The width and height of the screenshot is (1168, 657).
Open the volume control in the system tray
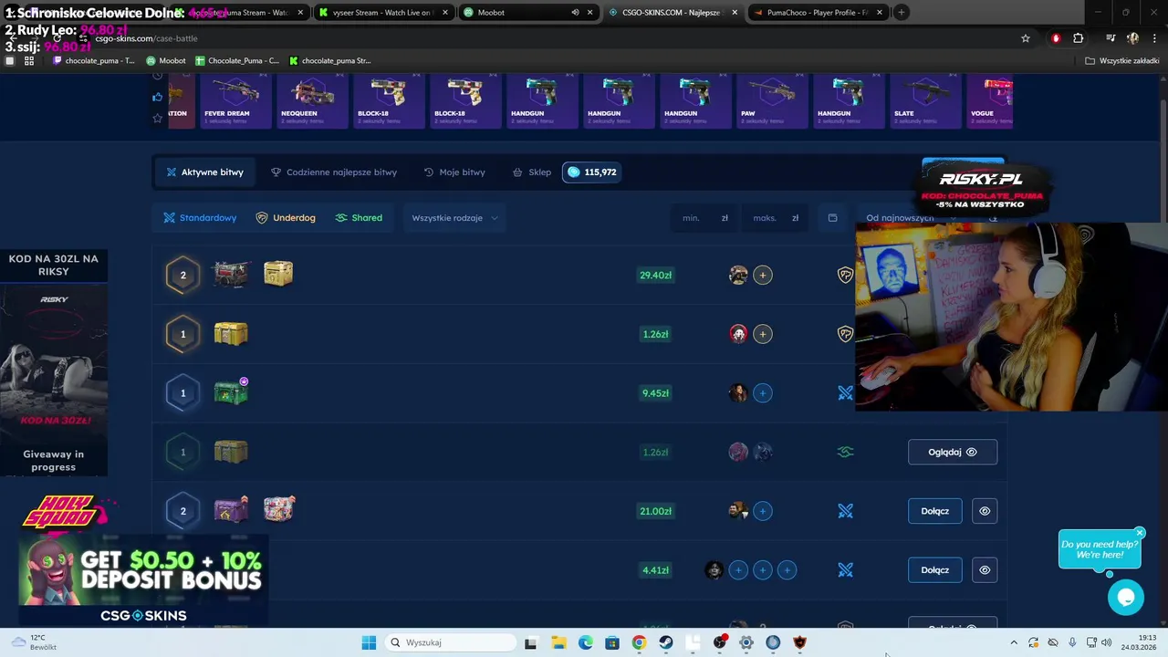(x=1106, y=642)
